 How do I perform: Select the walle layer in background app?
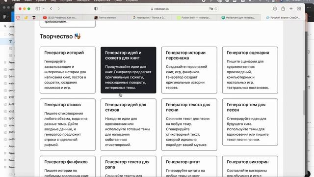click(x=9, y=83)
